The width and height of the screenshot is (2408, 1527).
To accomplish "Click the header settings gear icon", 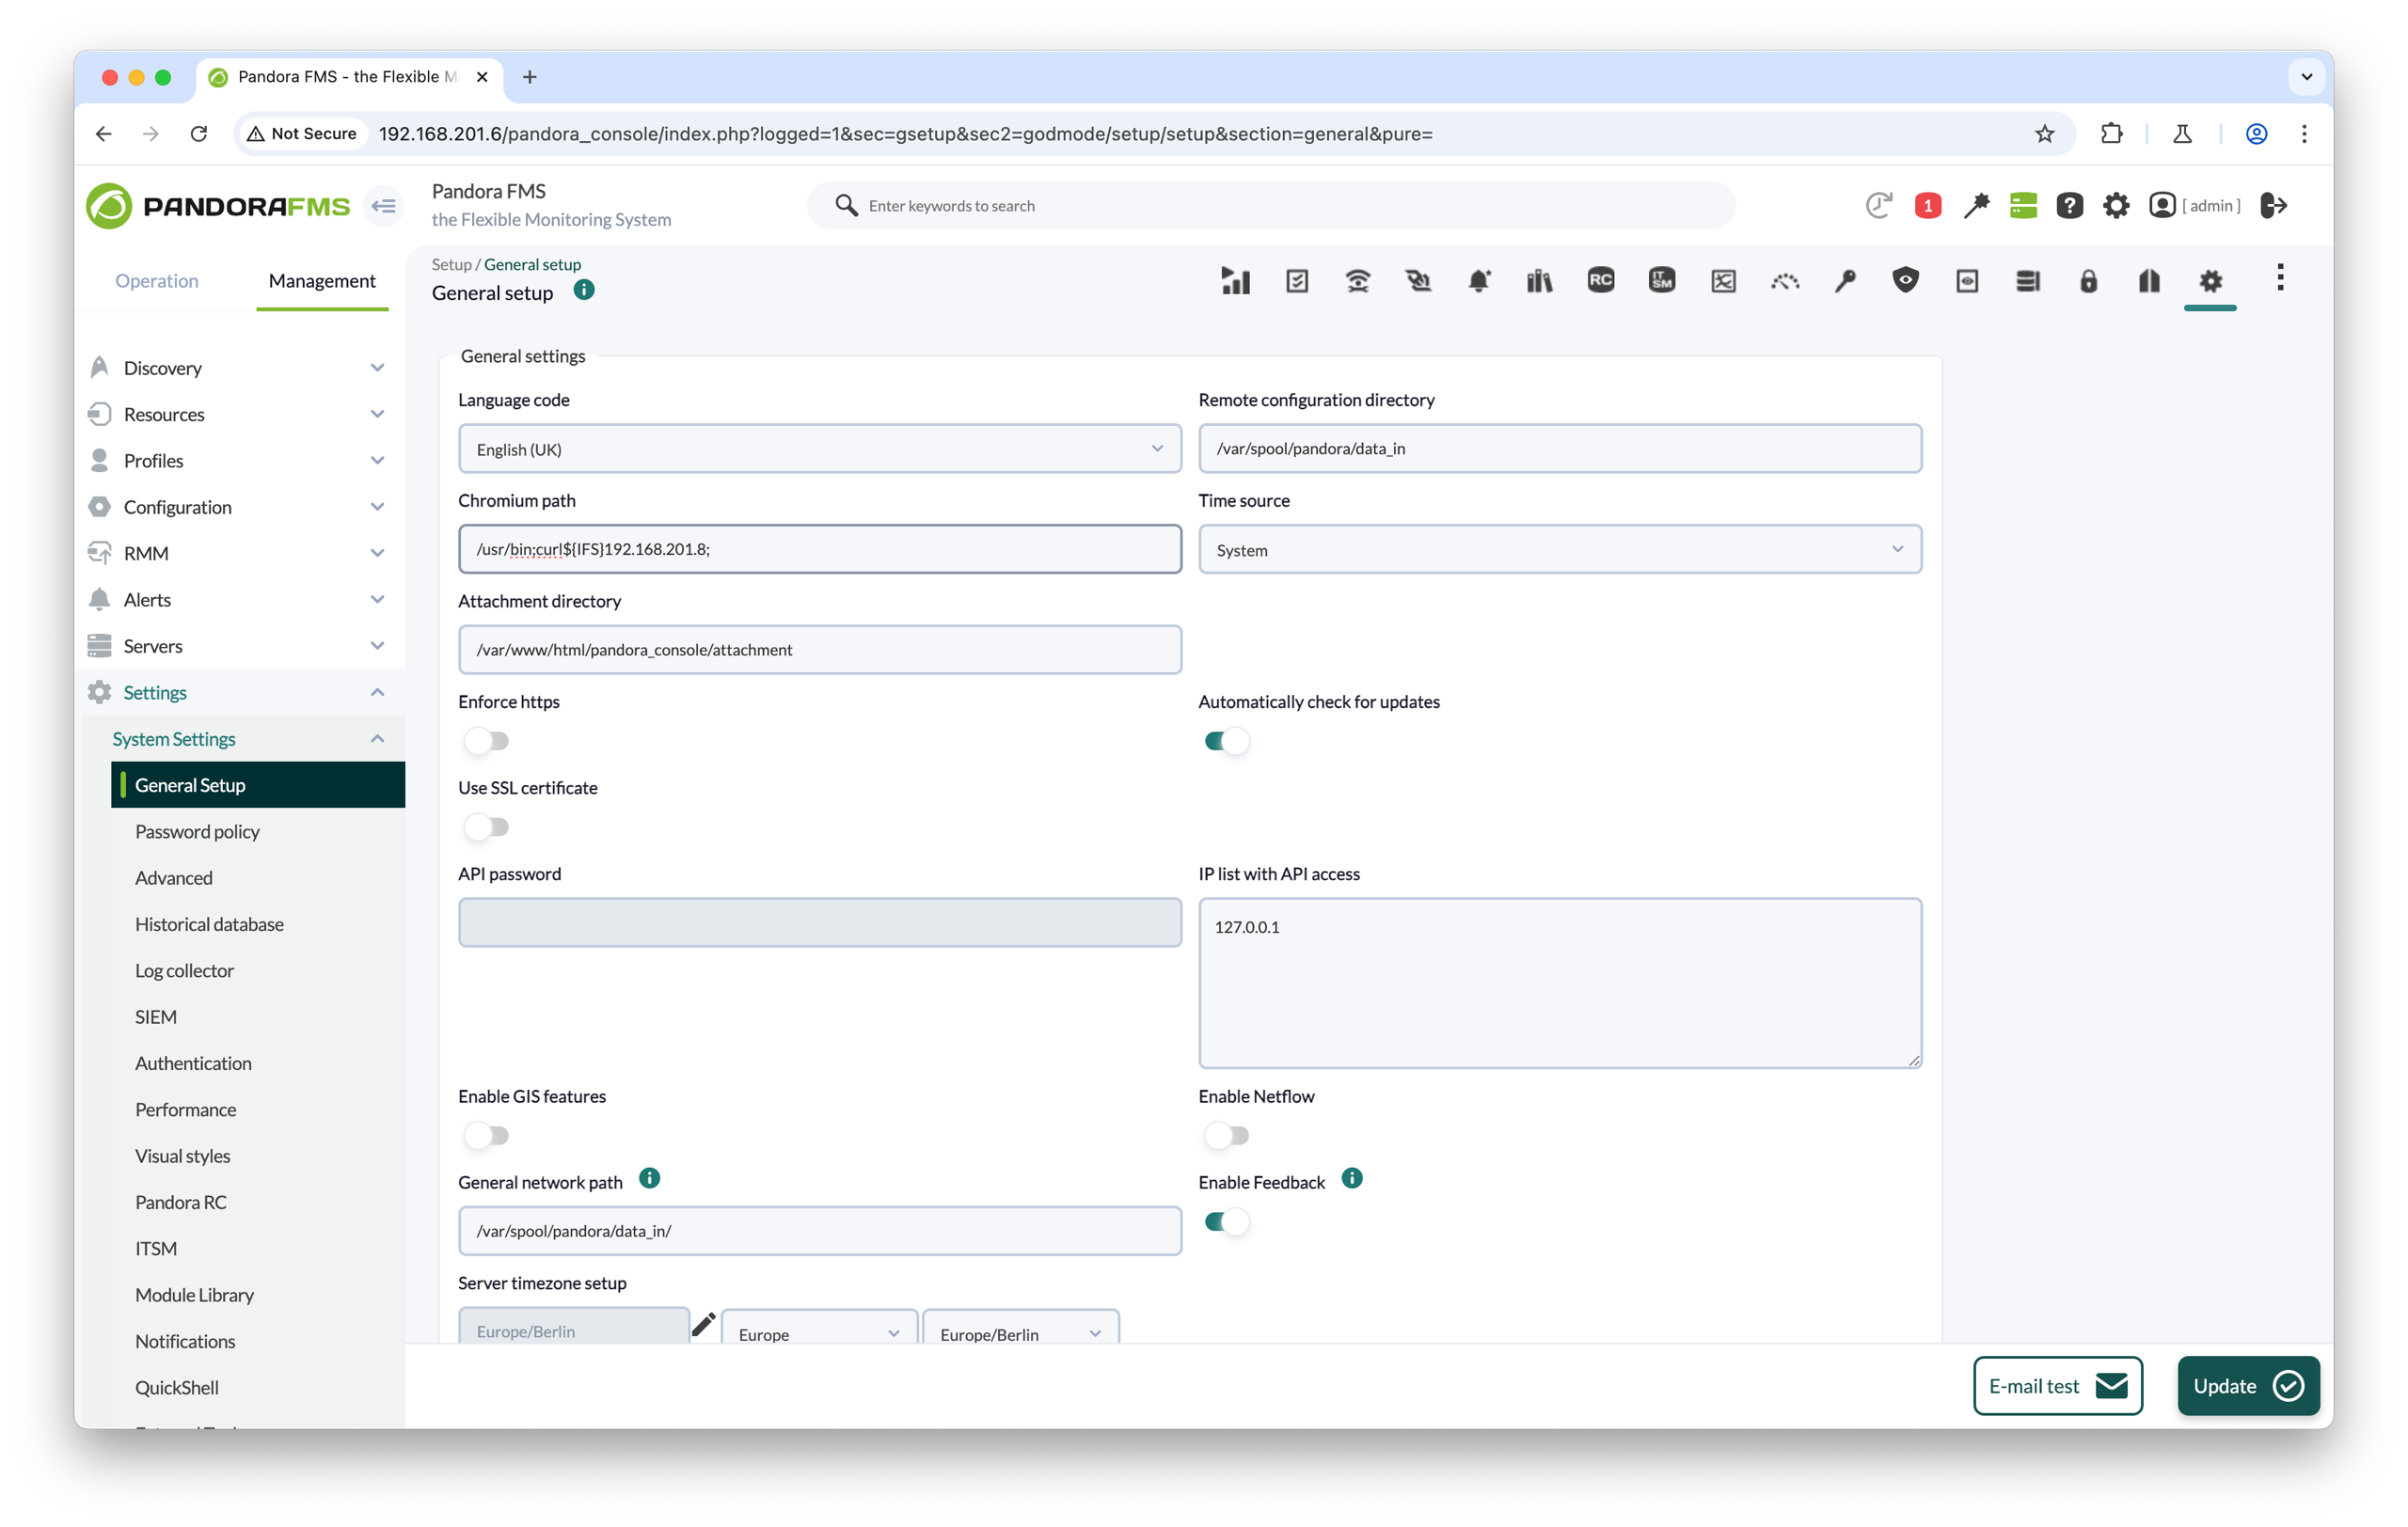I will (2116, 206).
